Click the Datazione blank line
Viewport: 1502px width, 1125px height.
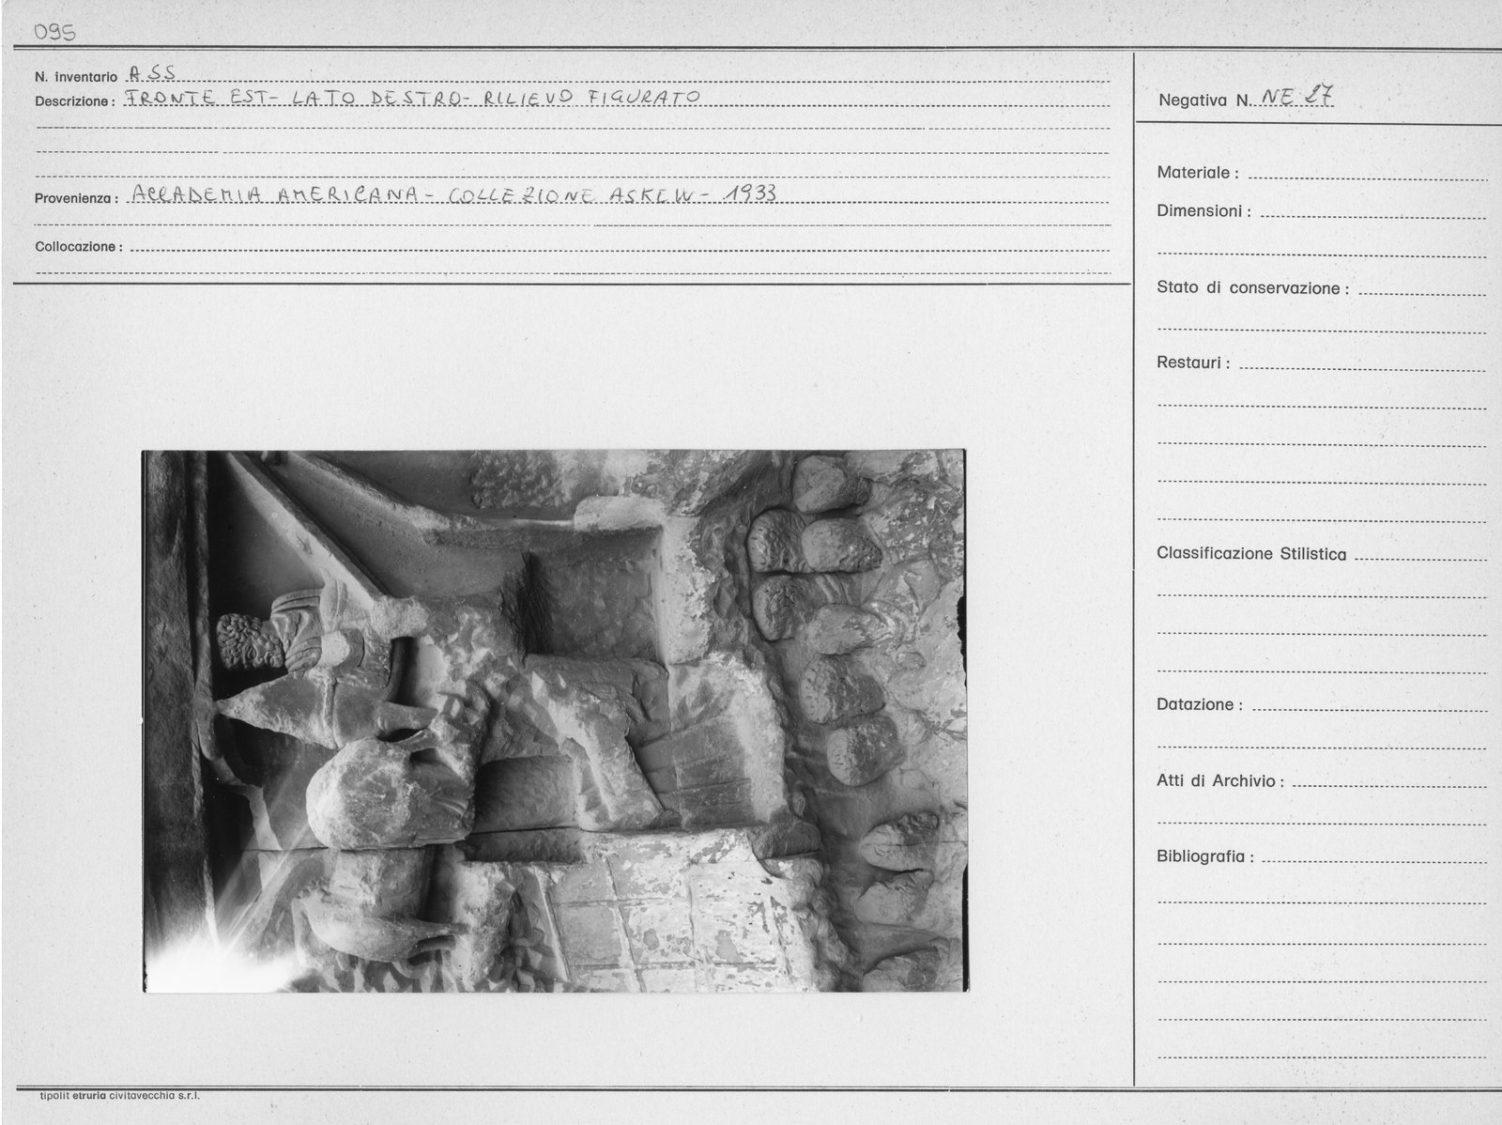pyautogui.click(x=1369, y=705)
